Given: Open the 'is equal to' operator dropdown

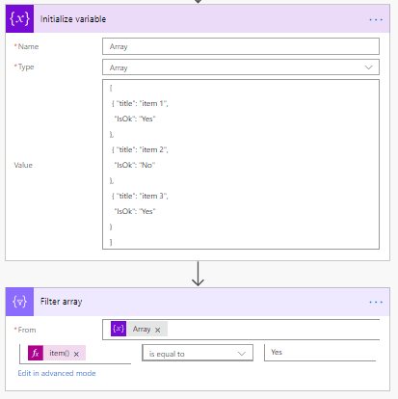Looking at the screenshot, I should tap(198, 353).
